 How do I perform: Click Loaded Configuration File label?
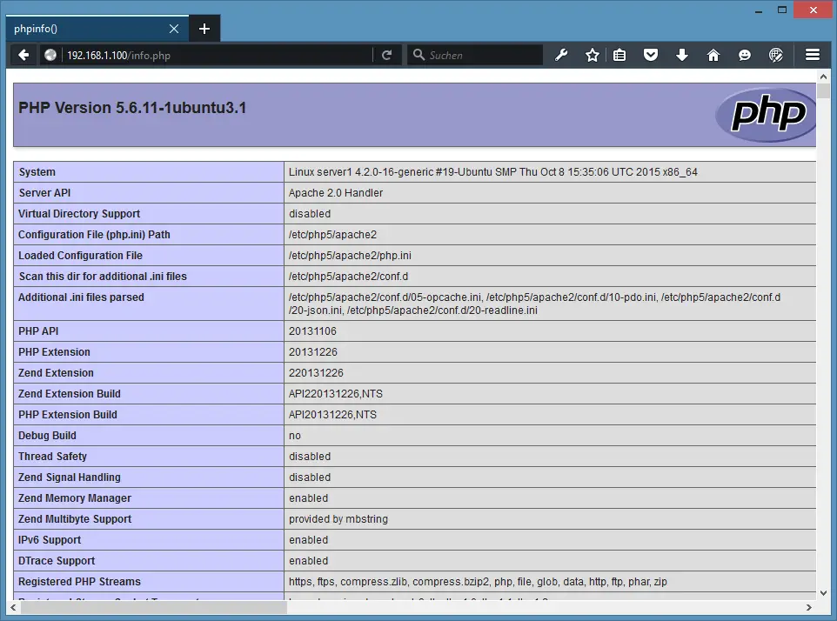(81, 255)
